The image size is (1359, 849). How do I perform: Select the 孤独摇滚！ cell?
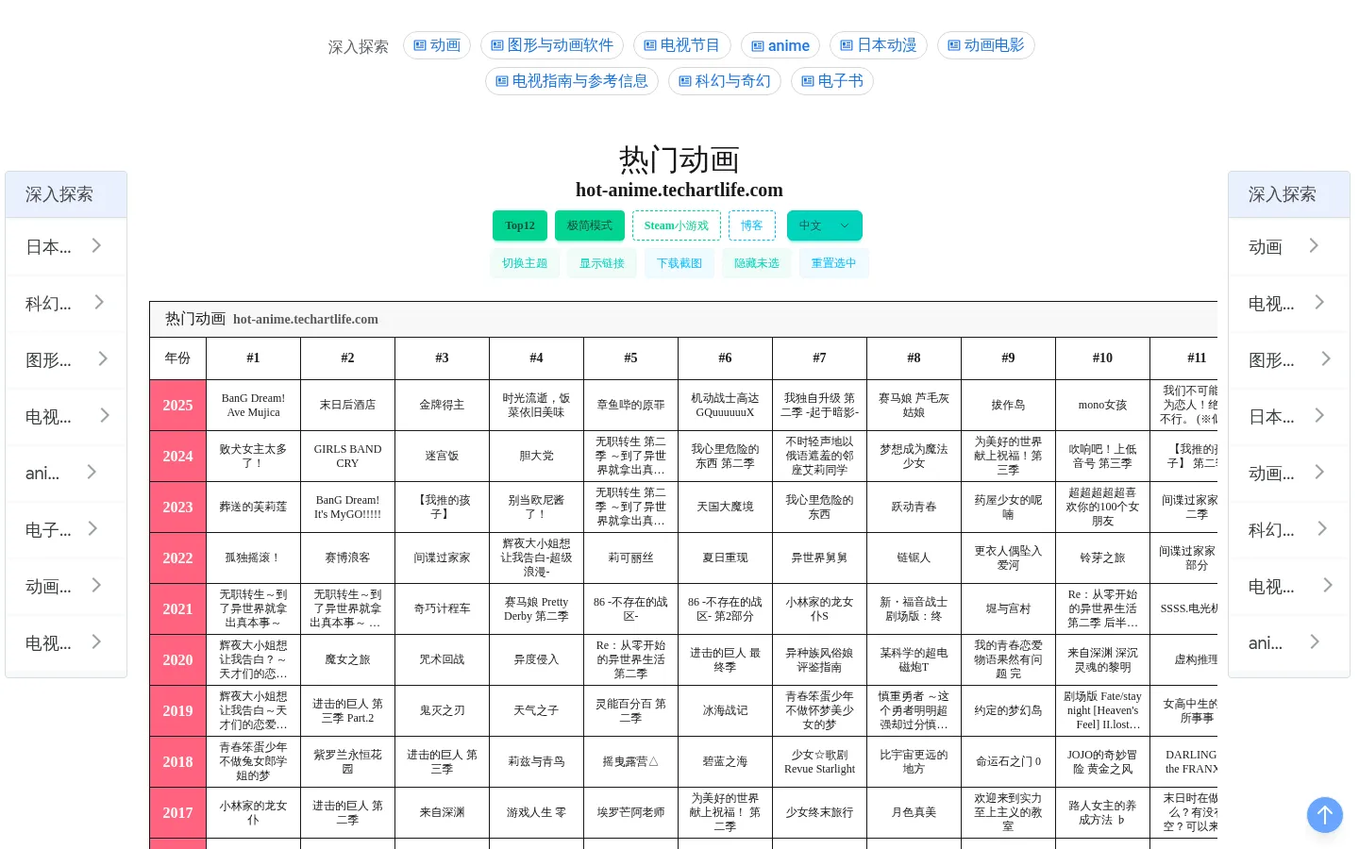tap(253, 558)
